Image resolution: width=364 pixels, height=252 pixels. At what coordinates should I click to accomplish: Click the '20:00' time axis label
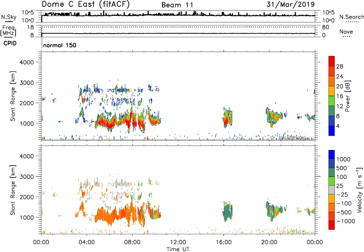(x=269, y=242)
